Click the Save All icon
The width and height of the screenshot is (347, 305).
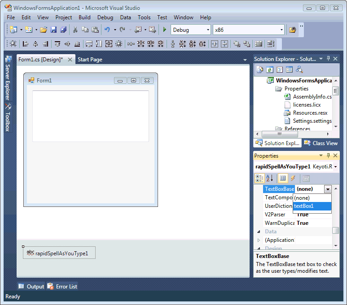click(63, 30)
